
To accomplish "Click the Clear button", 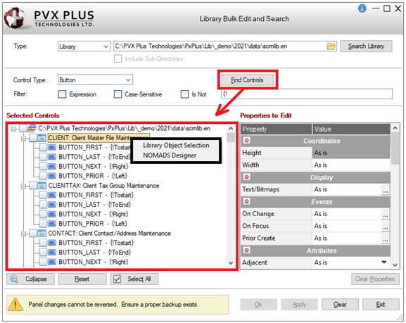I will 340,304.
